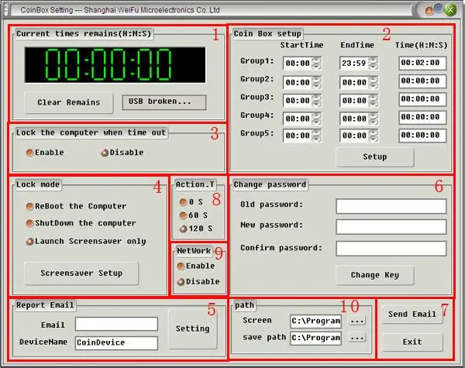The width and height of the screenshot is (465, 368).
Task: Set Action.T to 0 S
Action: pyautogui.click(x=183, y=202)
